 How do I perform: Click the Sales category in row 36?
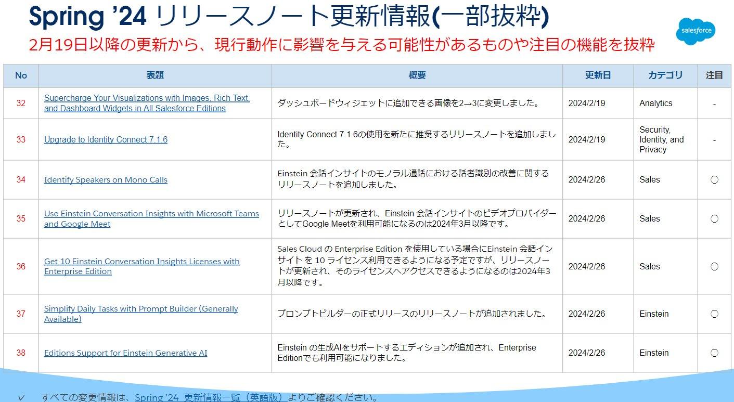point(650,266)
